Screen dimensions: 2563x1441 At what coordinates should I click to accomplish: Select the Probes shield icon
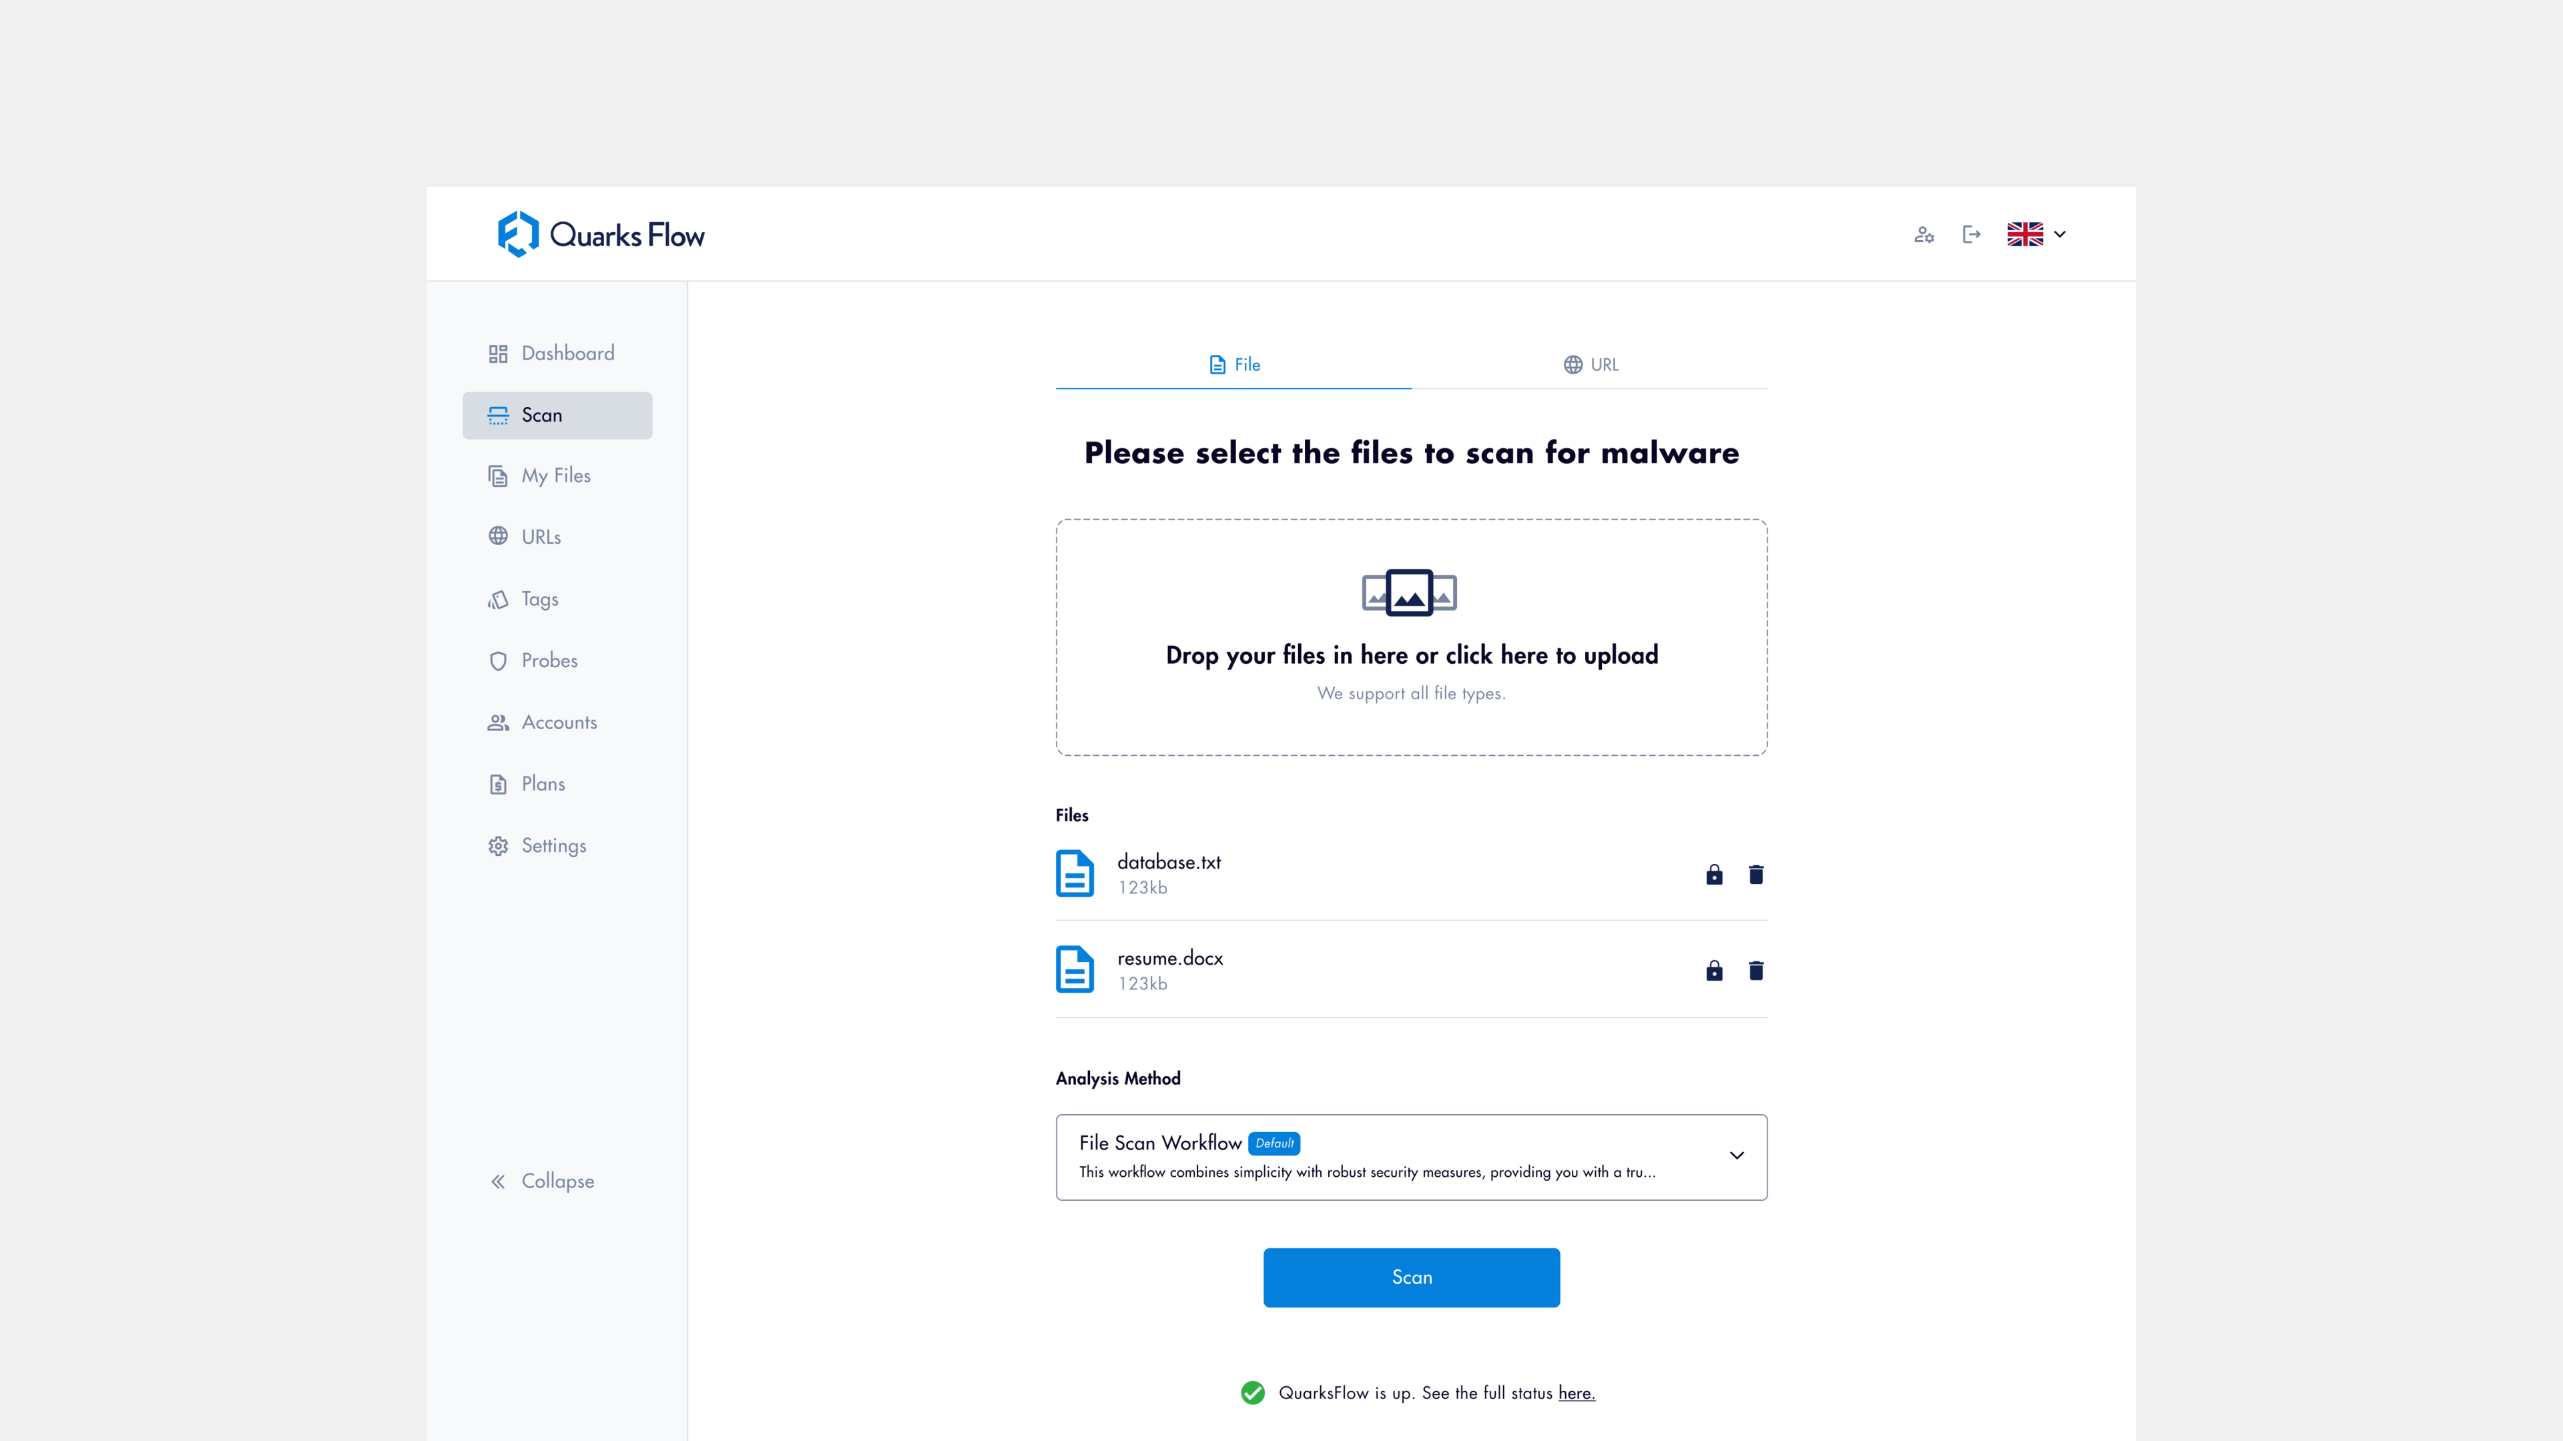pos(499,660)
